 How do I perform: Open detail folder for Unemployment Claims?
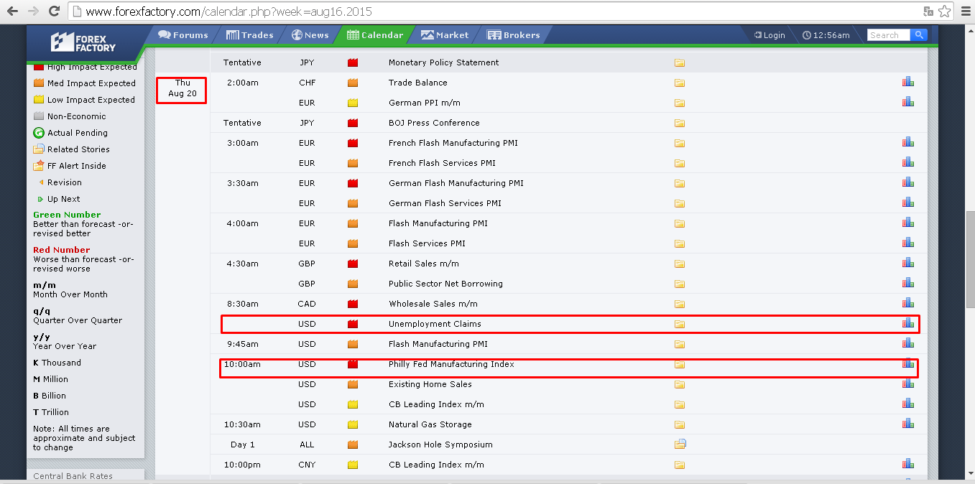coord(679,325)
